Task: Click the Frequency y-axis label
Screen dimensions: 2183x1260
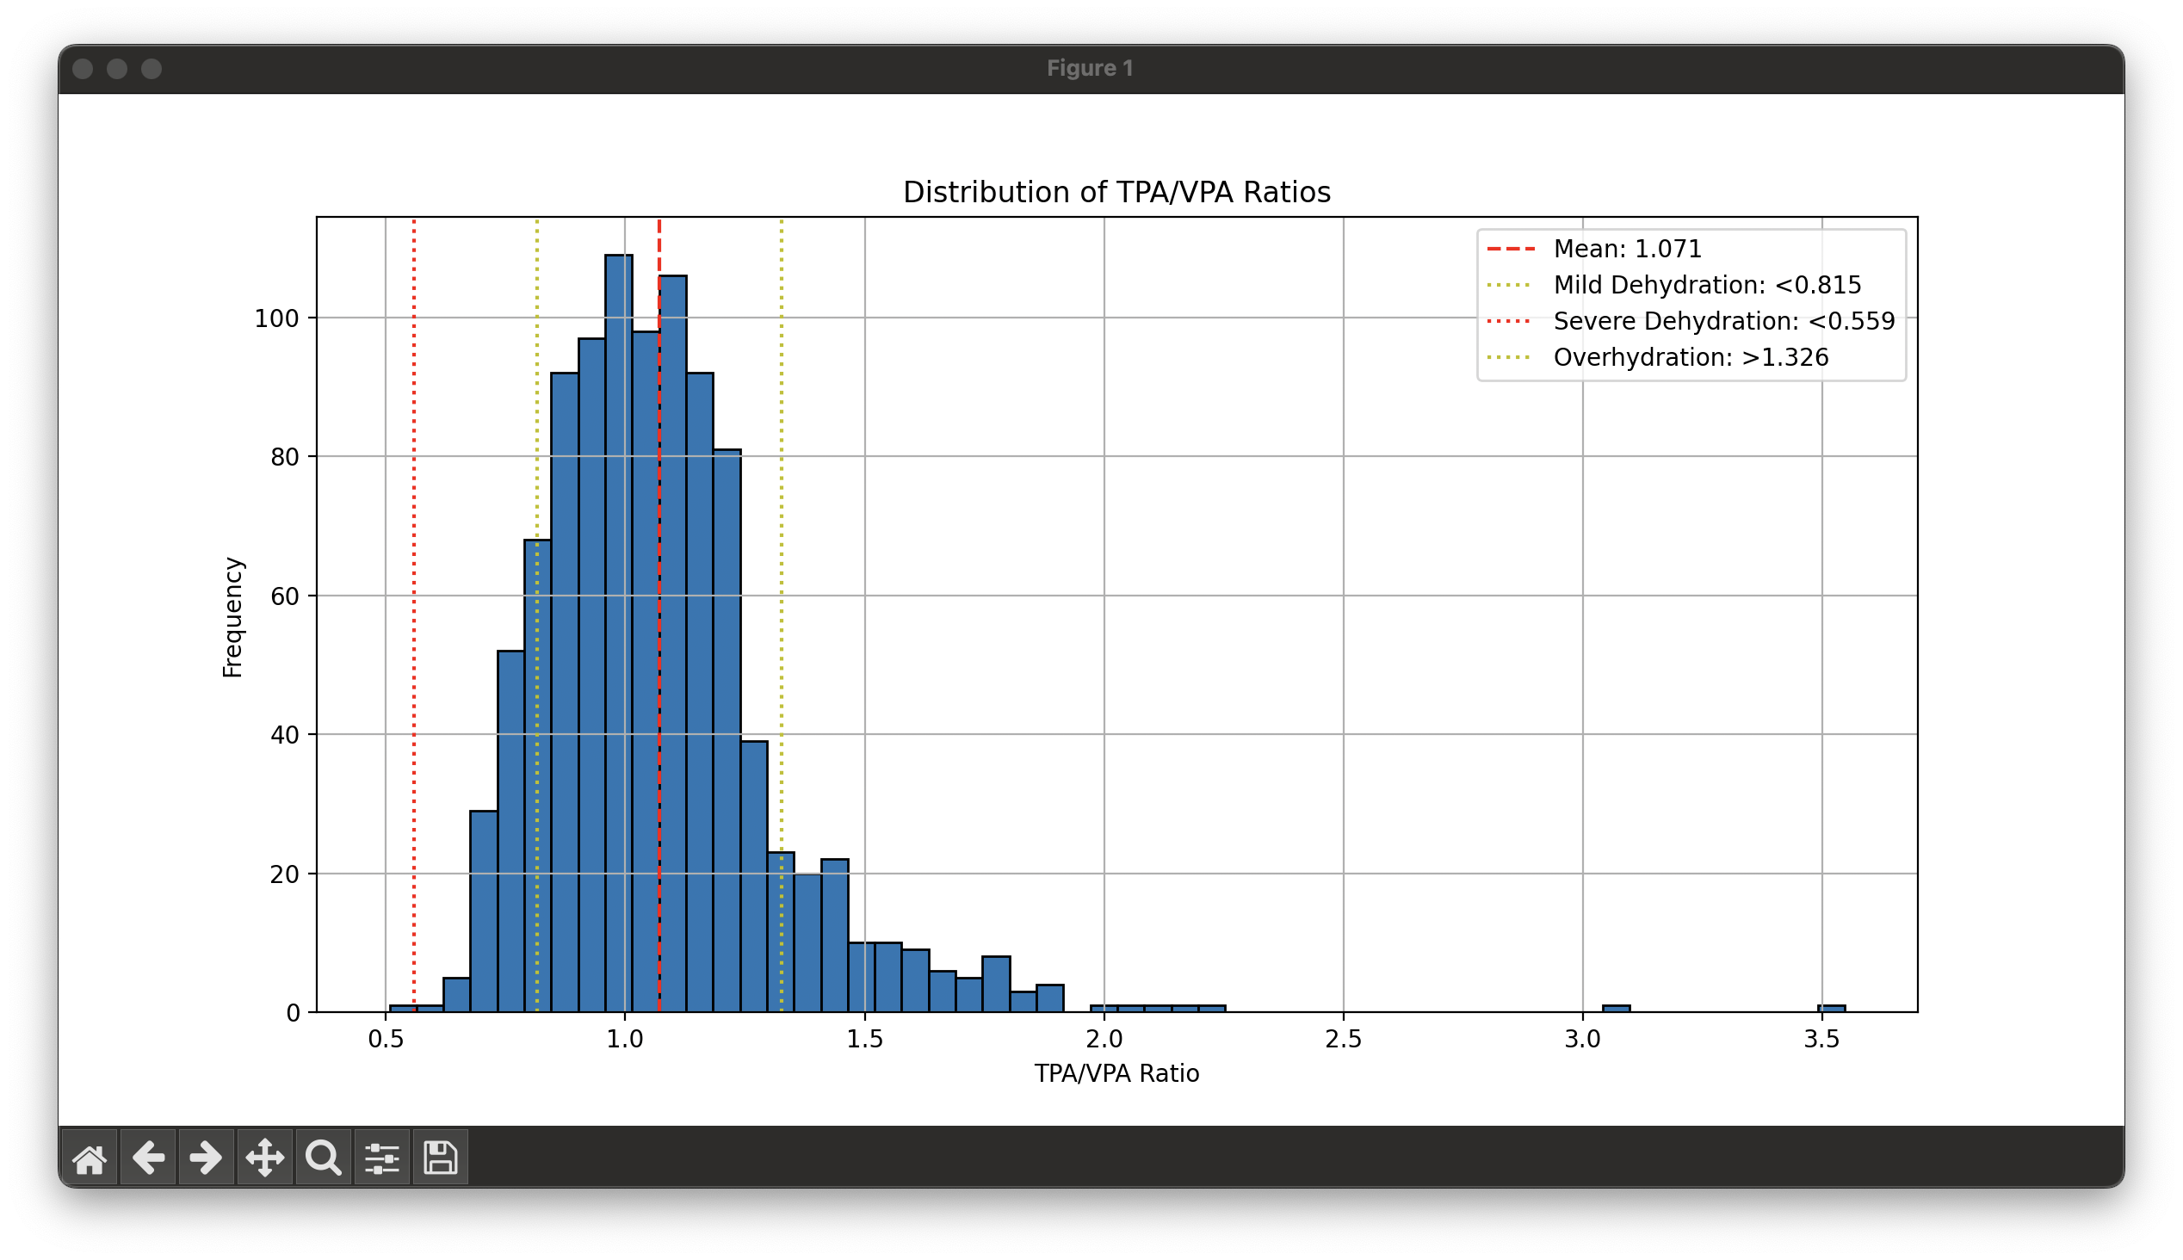Action: pos(232,616)
